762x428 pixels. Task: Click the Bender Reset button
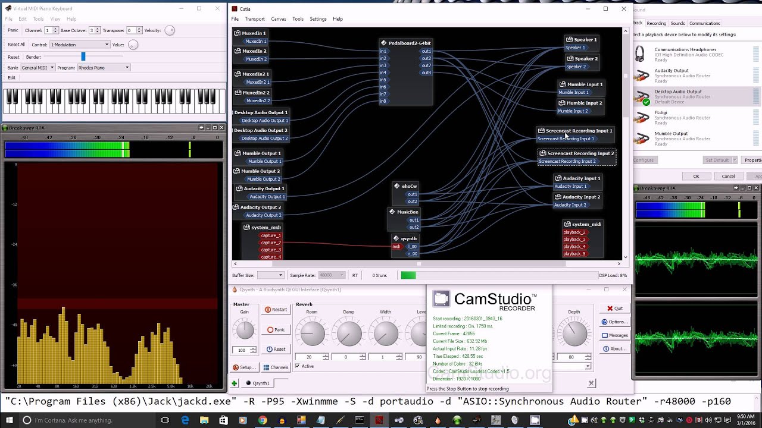tap(14, 57)
